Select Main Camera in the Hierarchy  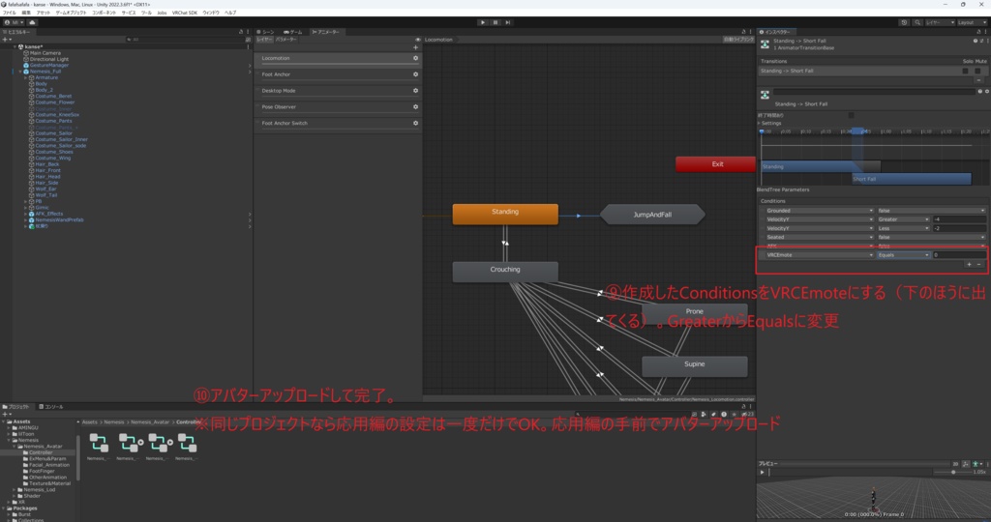click(x=45, y=53)
